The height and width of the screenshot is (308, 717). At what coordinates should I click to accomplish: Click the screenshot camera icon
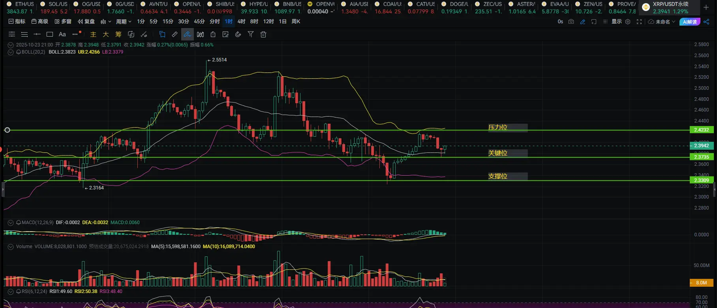pyautogui.click(x=571, y=22)
